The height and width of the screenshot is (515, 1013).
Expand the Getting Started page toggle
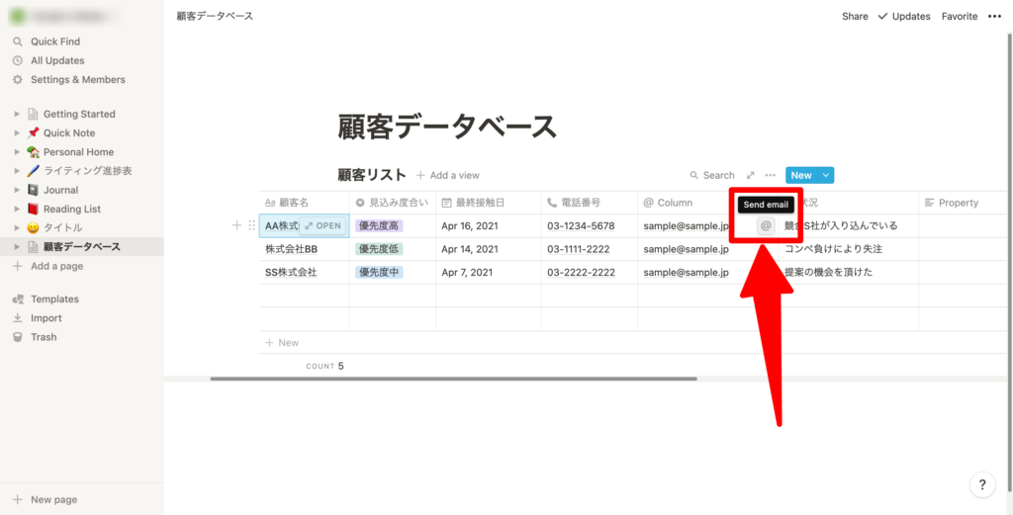click(18, 115)
